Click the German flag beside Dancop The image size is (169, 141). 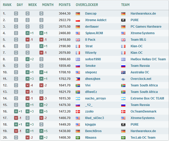tap(78, 14)
